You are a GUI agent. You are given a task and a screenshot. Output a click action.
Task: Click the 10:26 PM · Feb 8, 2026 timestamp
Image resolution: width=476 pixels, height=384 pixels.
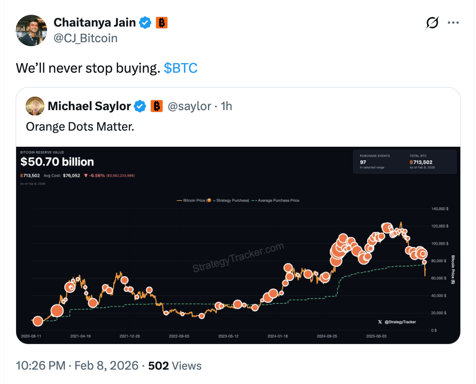click(77, 366)
